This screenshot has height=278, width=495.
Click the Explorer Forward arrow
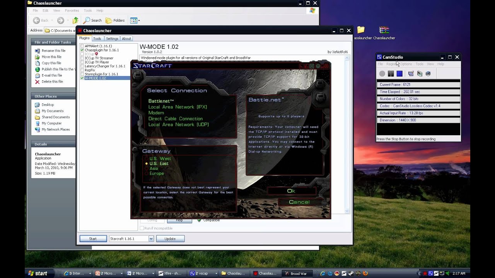click(61, 20)
